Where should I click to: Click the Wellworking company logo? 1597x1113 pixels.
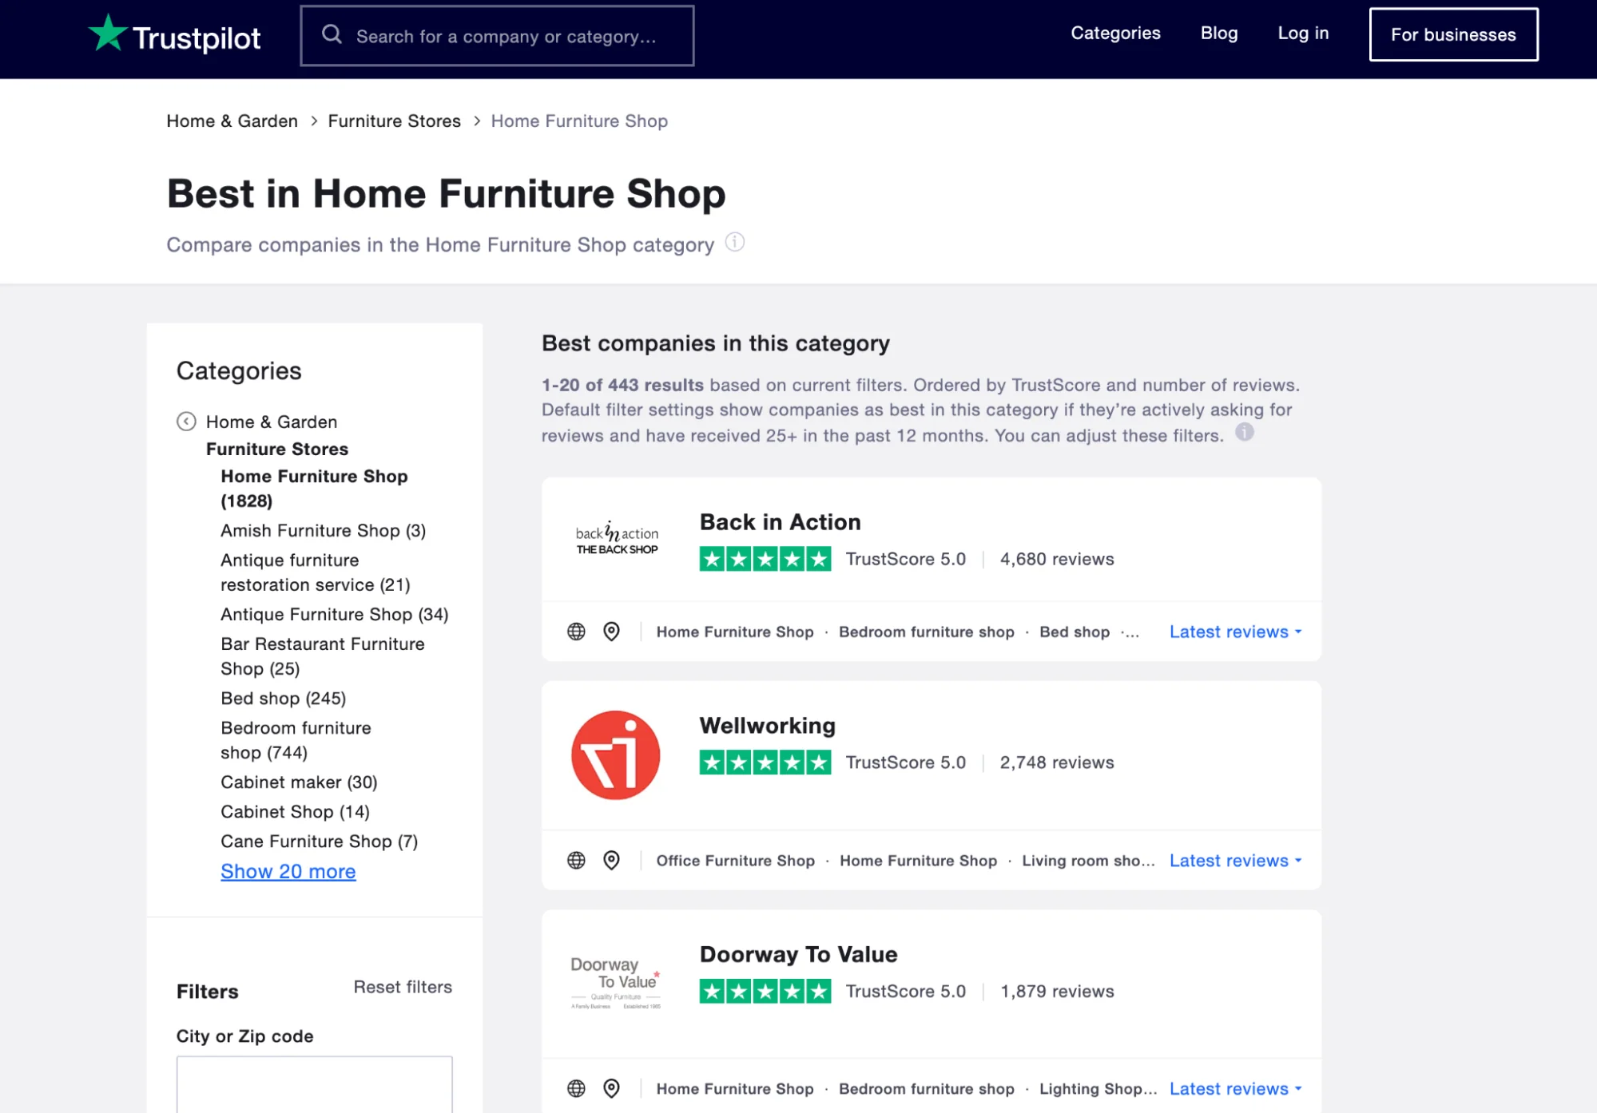(x=614, y=754)
